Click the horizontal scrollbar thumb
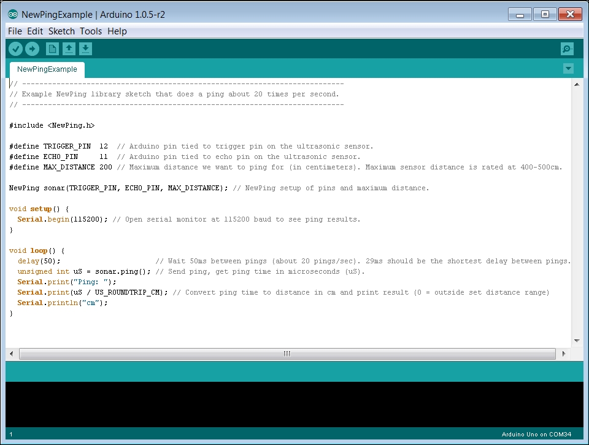 pyautogui.click(x=287, y=354)
